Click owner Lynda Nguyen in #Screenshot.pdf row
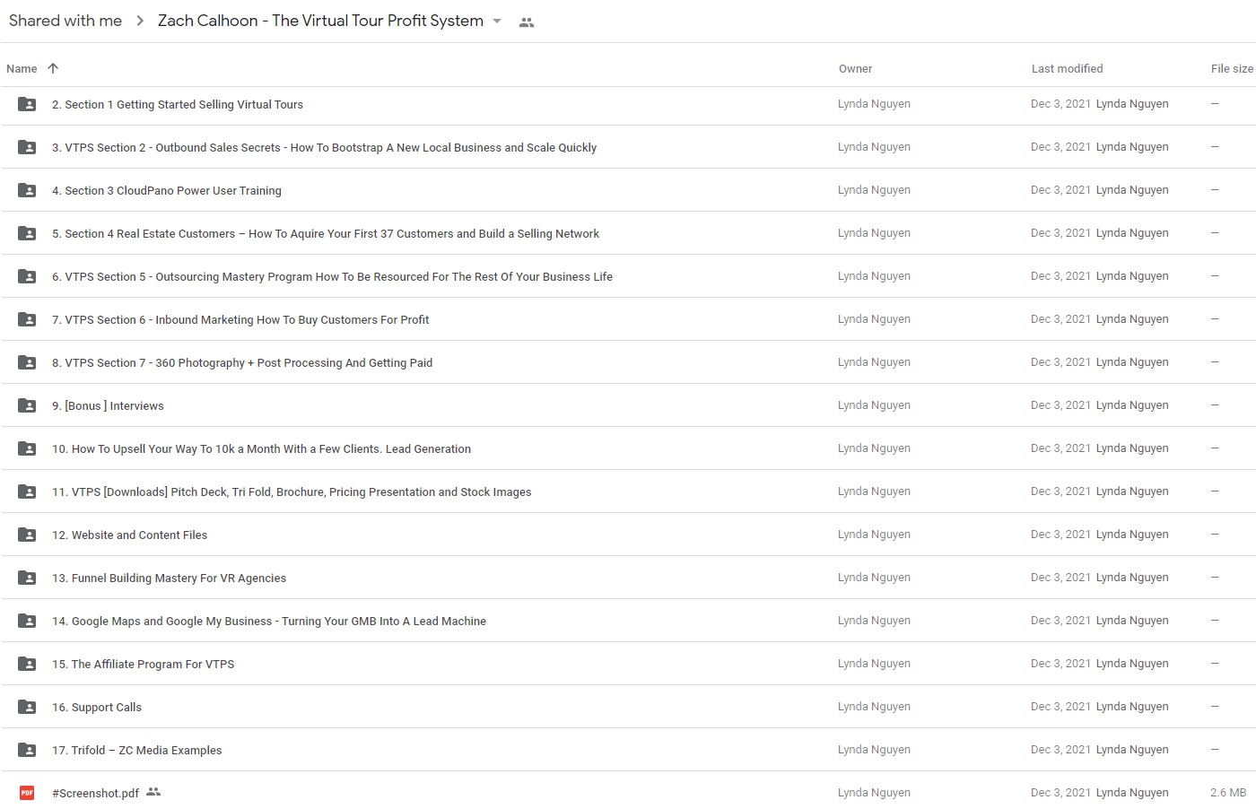 pyautogui.click(x=874, y=792)
